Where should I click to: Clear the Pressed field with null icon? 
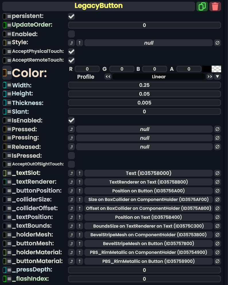(x=217, y=129)
